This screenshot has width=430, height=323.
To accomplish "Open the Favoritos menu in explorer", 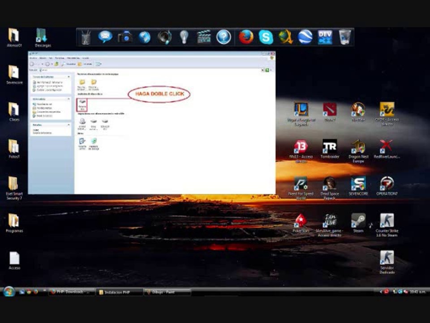I will pos(60,58).
